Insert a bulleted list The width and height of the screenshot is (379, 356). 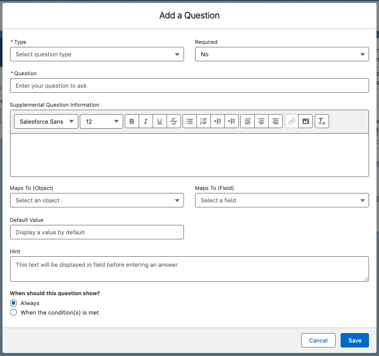pyautogui.click(x=189, y=121)
